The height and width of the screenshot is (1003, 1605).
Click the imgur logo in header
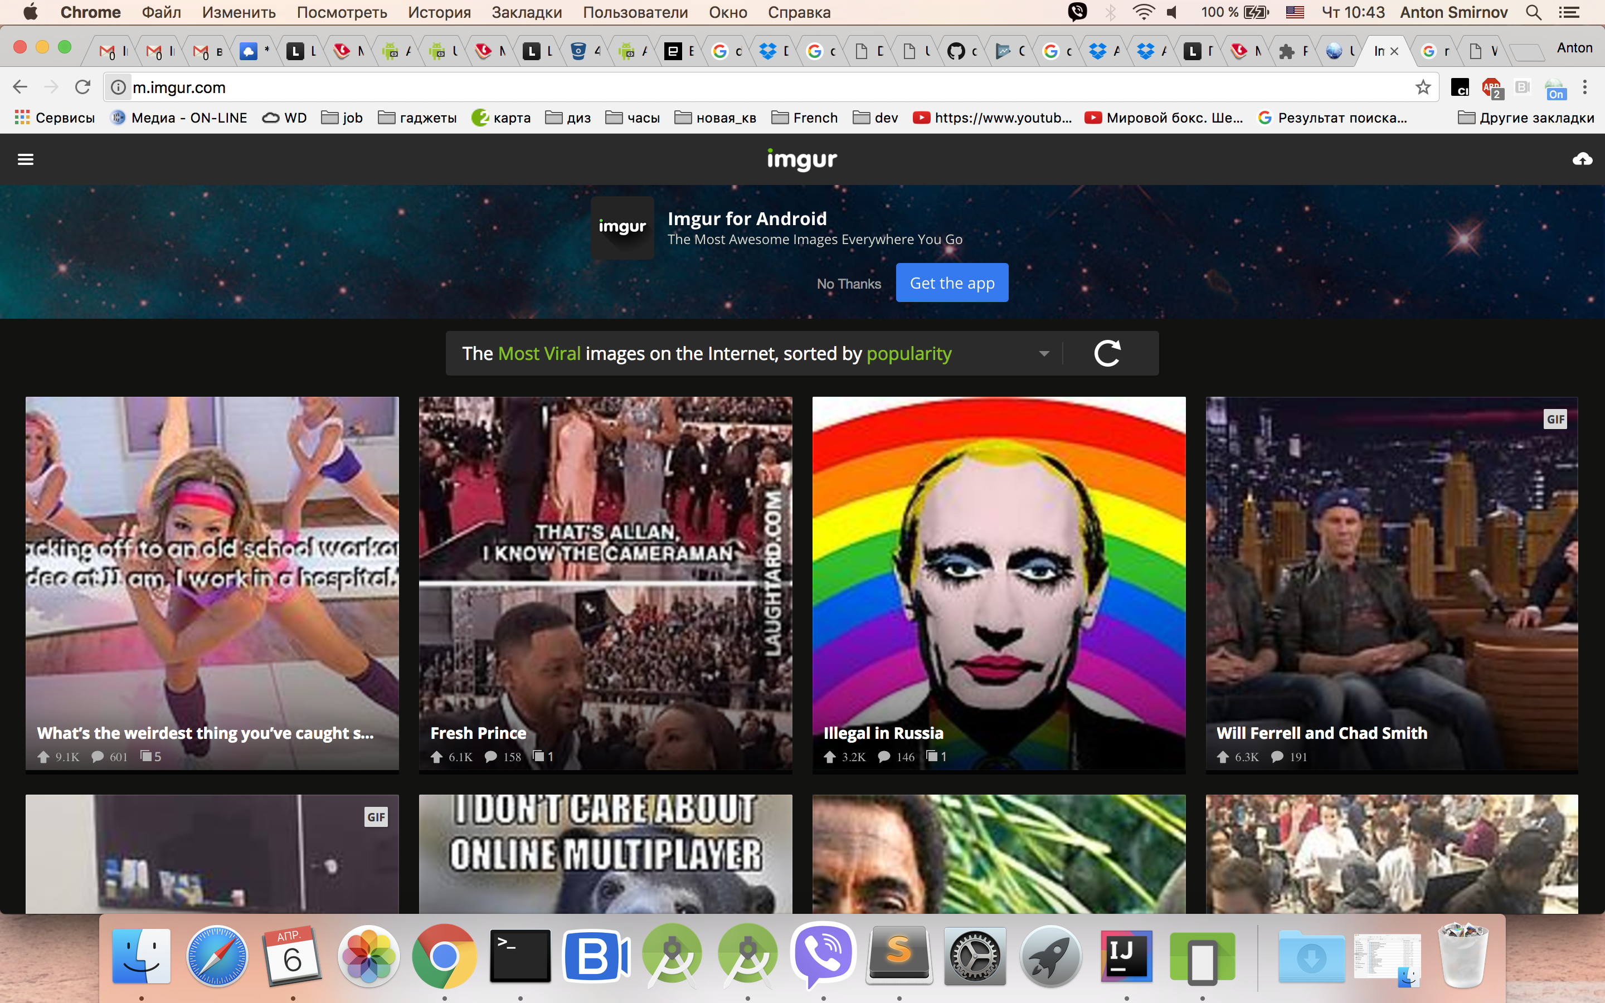[x=802, y=160]
